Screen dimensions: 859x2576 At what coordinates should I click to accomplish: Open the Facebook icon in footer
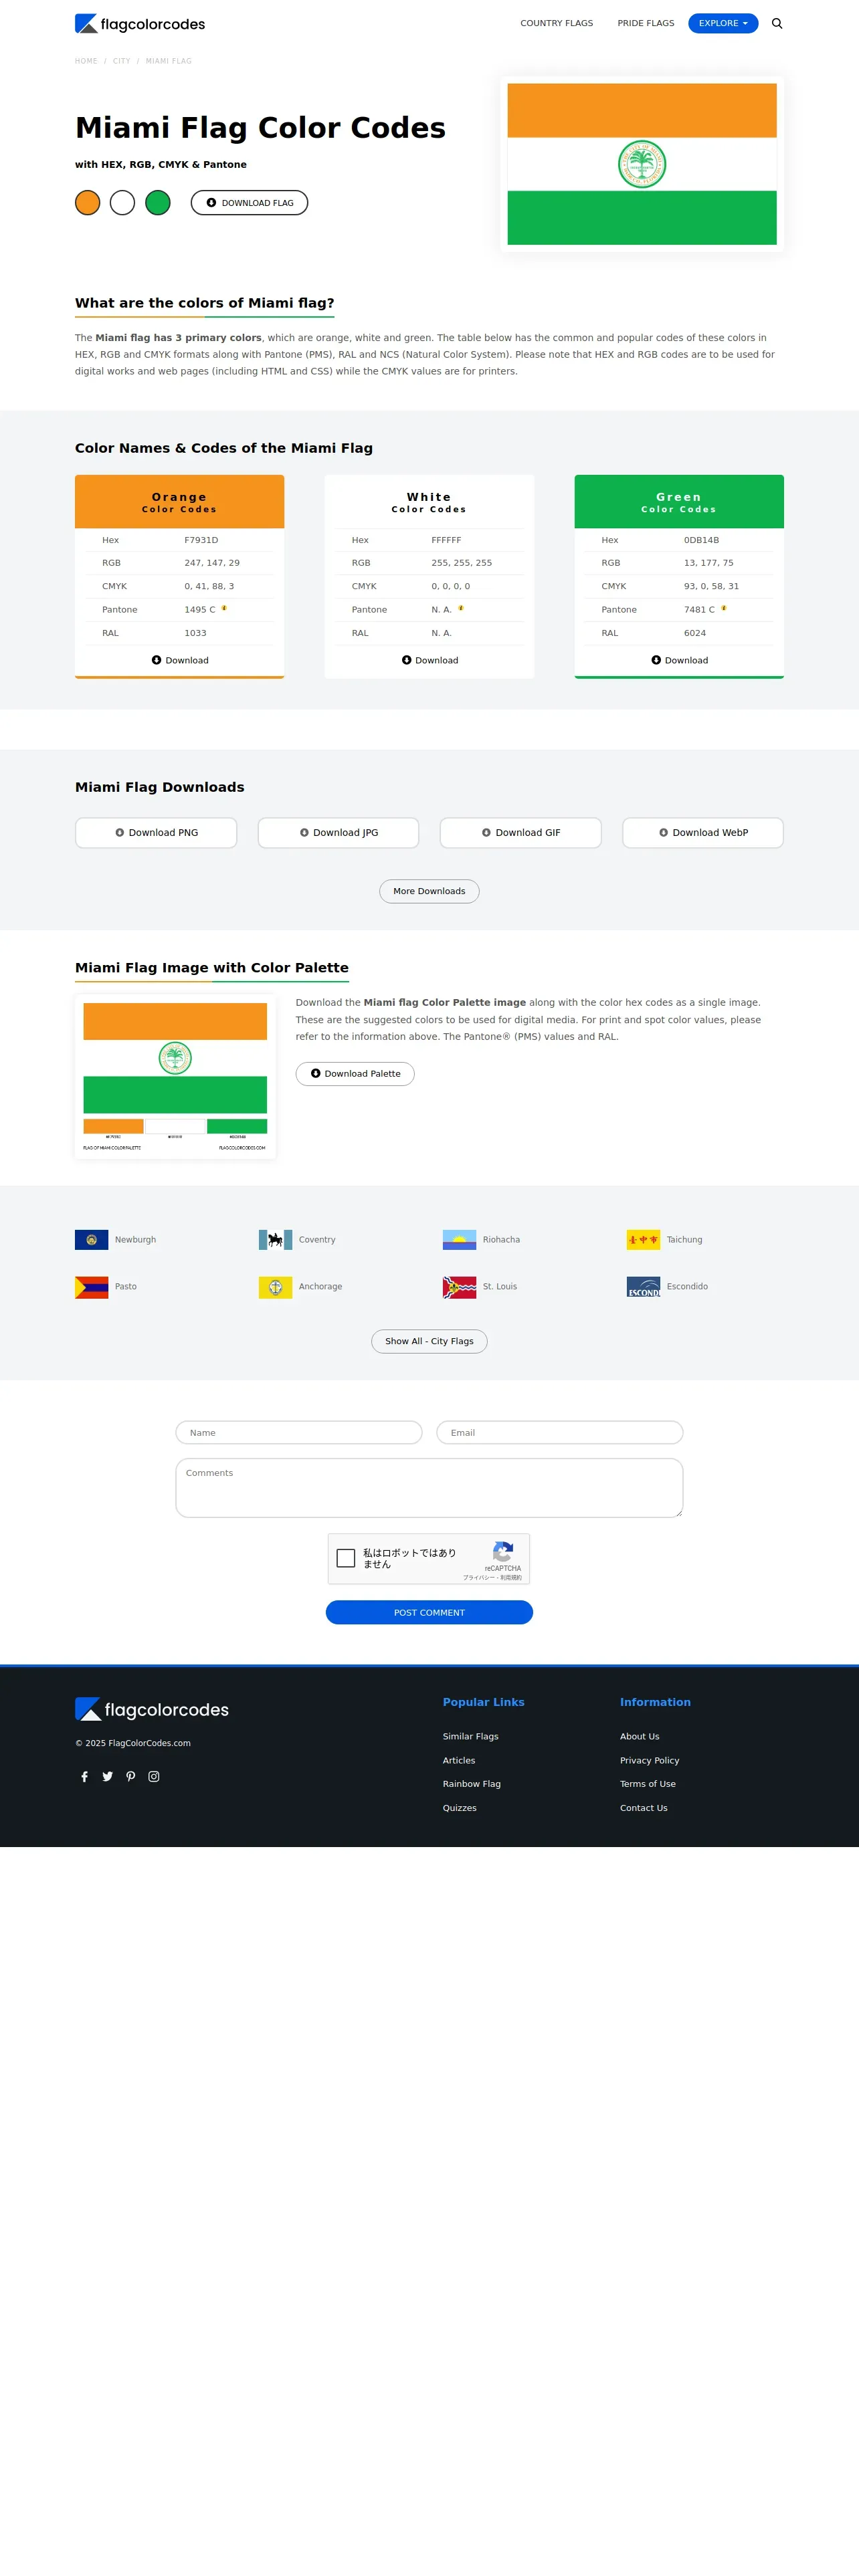(85, 1777)
